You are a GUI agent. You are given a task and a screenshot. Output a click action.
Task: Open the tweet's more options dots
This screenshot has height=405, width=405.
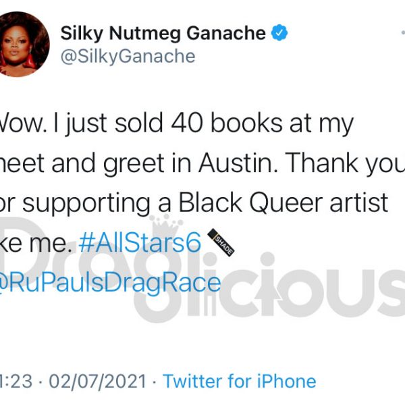[403, 33]
